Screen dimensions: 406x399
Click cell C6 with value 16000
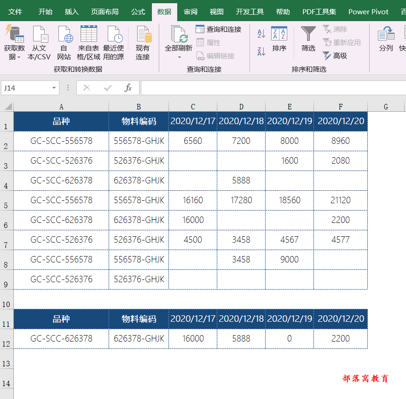click(x=192, y=220)
